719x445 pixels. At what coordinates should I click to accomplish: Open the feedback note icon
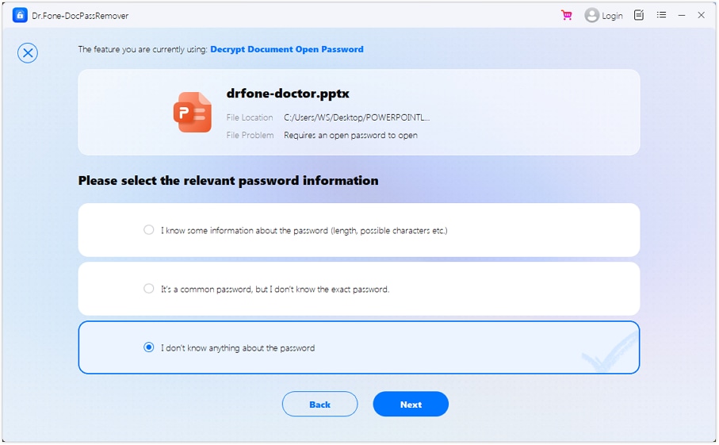coord(639,15)
